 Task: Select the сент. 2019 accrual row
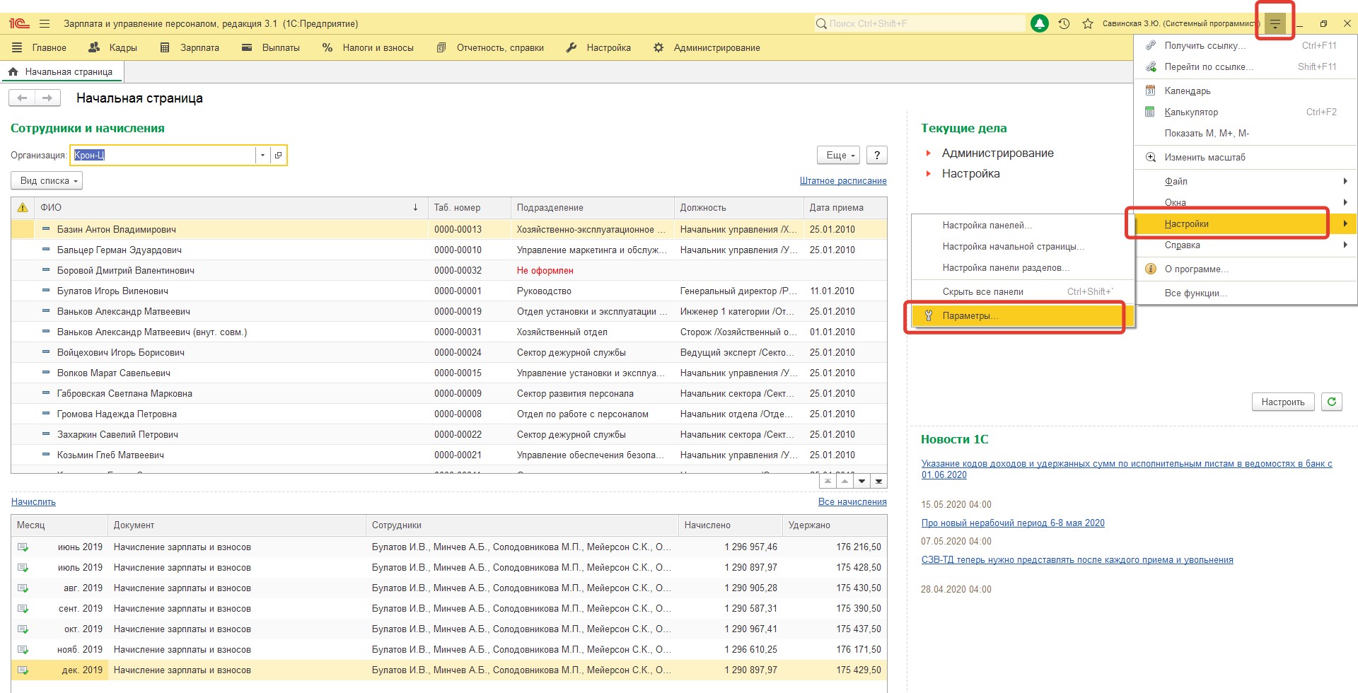pos(449,608)
